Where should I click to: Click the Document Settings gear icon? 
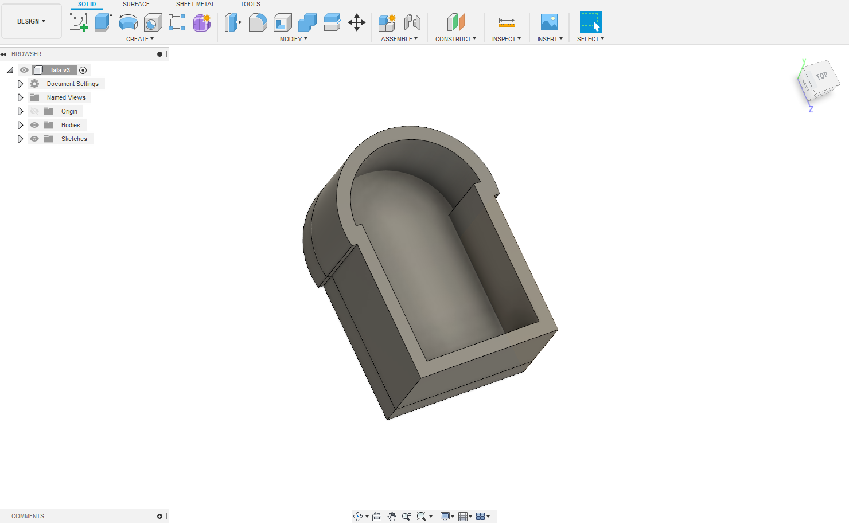click(34, 84)
